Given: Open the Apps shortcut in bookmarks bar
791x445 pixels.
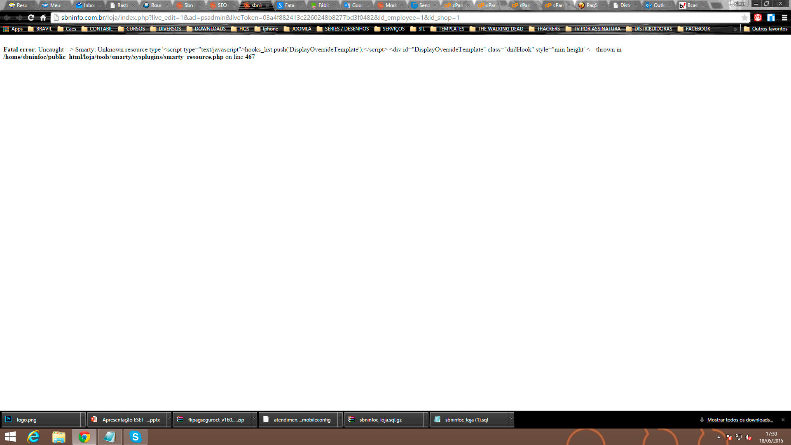Looking at the screenshot, I should pos(13,29).
